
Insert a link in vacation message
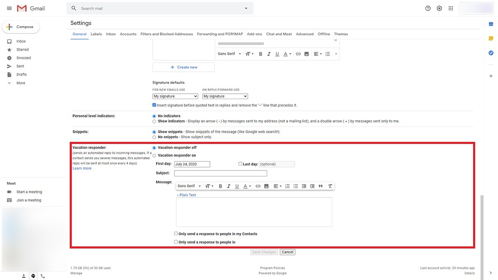tap(258, 186)
